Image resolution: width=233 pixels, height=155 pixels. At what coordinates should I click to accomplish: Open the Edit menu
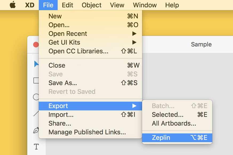[x=67, y=5]
